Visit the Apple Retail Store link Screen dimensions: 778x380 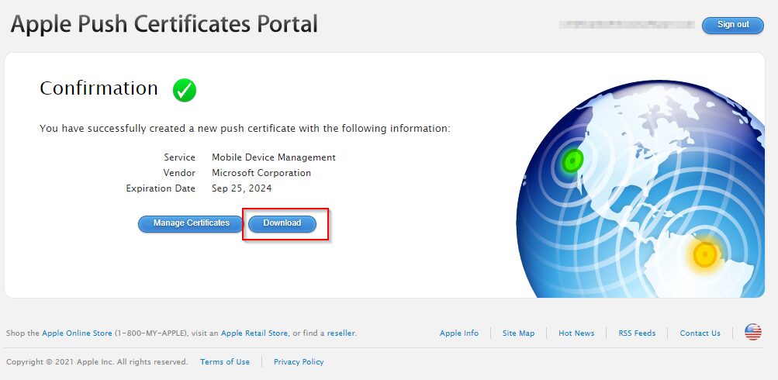coord(254,333)
